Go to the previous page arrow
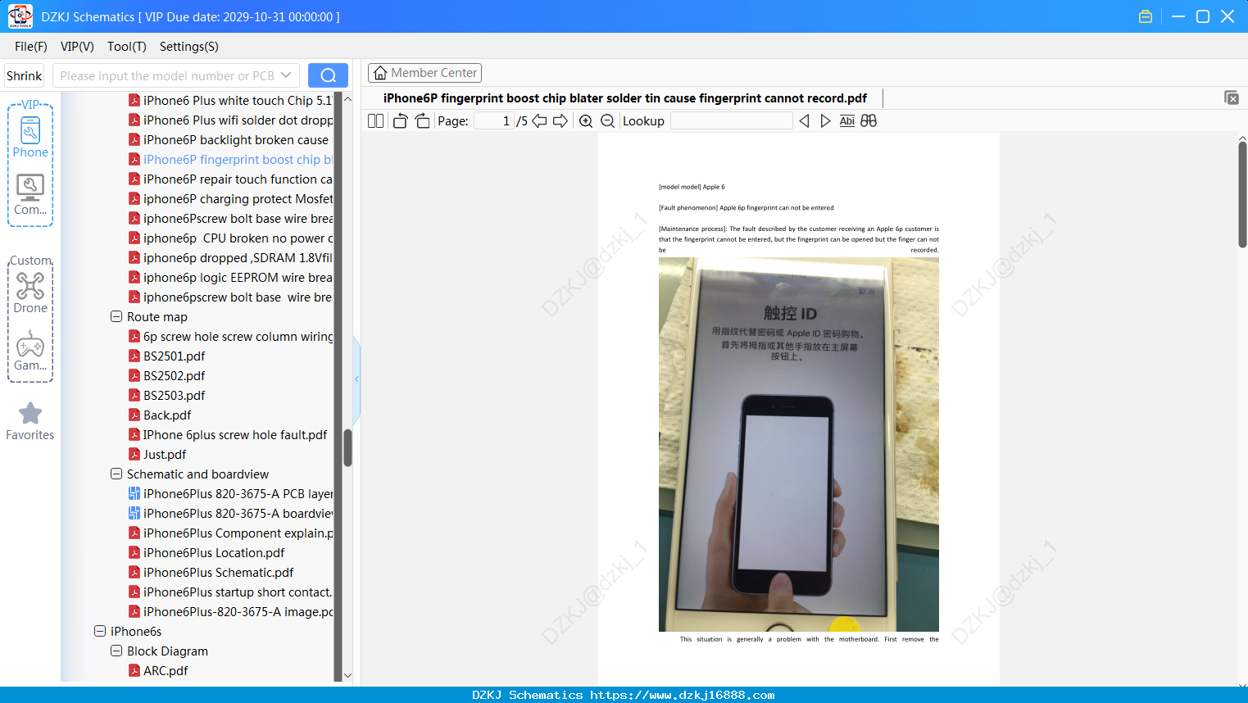This screenshot has height=703, width=1248. click(x=539, y=120)
